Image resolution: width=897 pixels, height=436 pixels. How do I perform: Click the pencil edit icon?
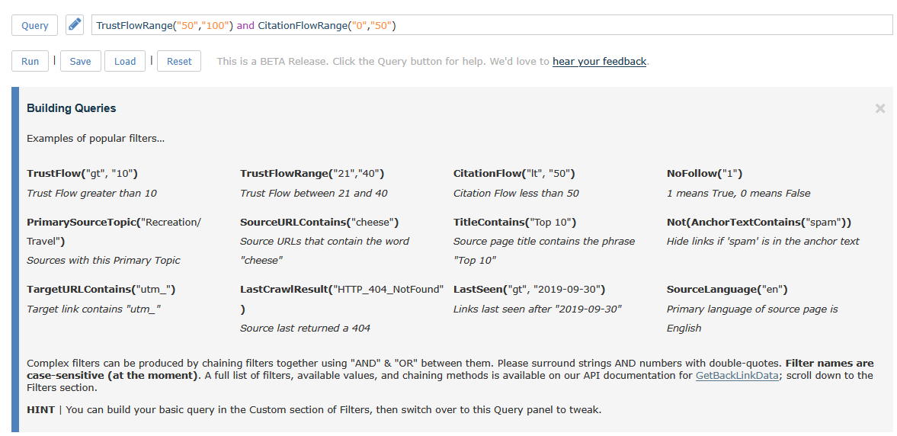tap(74, 25)
